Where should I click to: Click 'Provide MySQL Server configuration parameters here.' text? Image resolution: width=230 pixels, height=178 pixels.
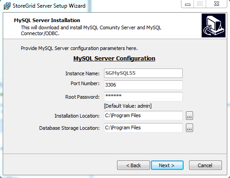tap(79, 48)
